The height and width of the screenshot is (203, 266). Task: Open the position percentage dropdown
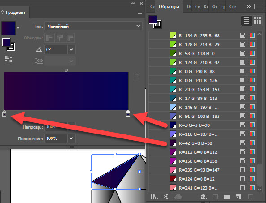click(x=71, y=138)
